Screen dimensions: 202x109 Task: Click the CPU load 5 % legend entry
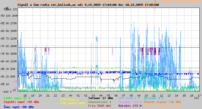129,98
